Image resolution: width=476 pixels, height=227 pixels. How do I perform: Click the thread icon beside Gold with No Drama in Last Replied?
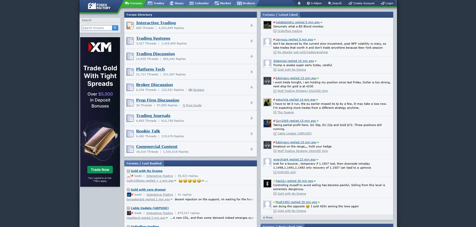(128, 171)
